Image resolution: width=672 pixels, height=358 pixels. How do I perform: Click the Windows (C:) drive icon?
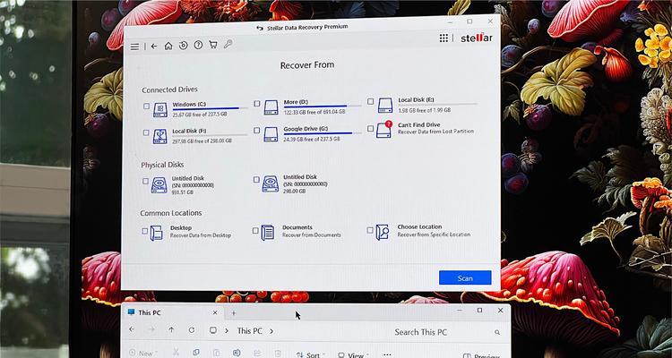(159, 109)
